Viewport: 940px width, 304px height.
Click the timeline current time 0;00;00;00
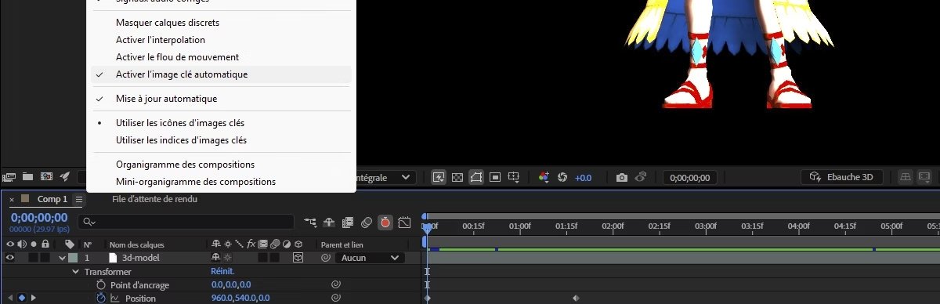39,217
